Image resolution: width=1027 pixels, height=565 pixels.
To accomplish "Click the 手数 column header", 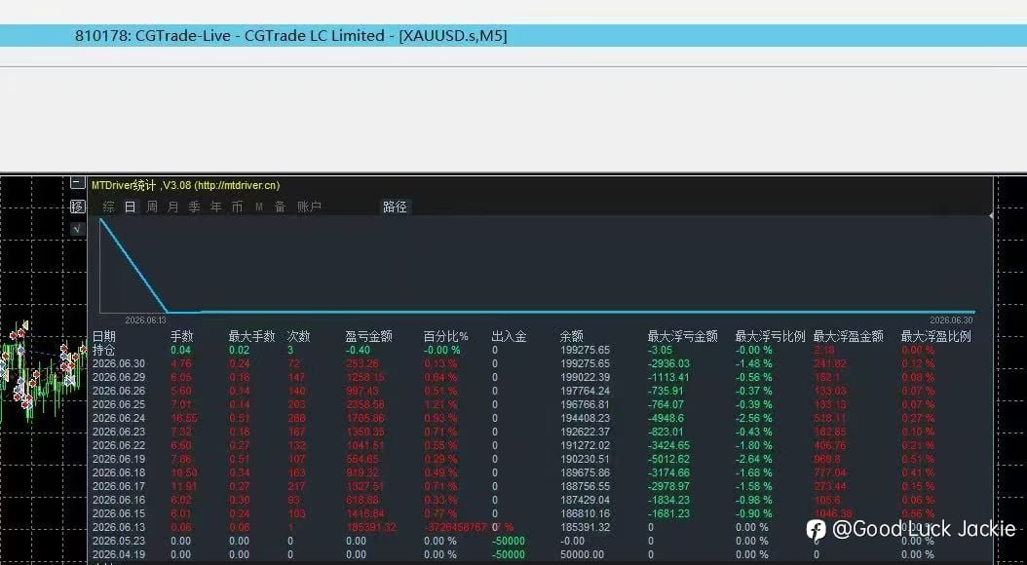I will pos(182,336).
